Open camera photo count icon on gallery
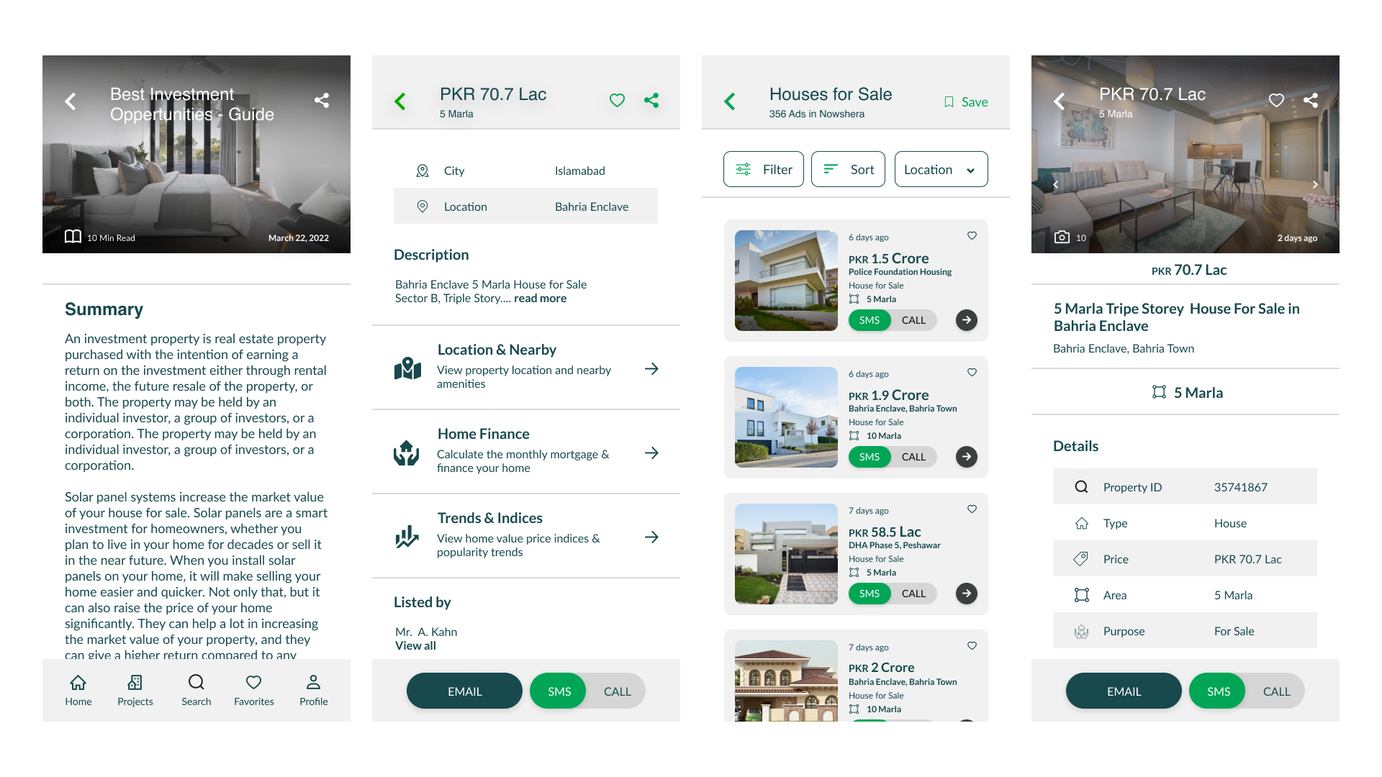Viewport: 1382px width, 777px height. 1062,237
